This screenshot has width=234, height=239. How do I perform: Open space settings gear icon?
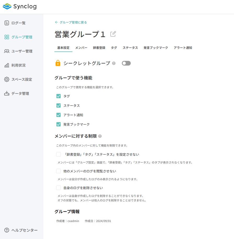tap(7, 79)
